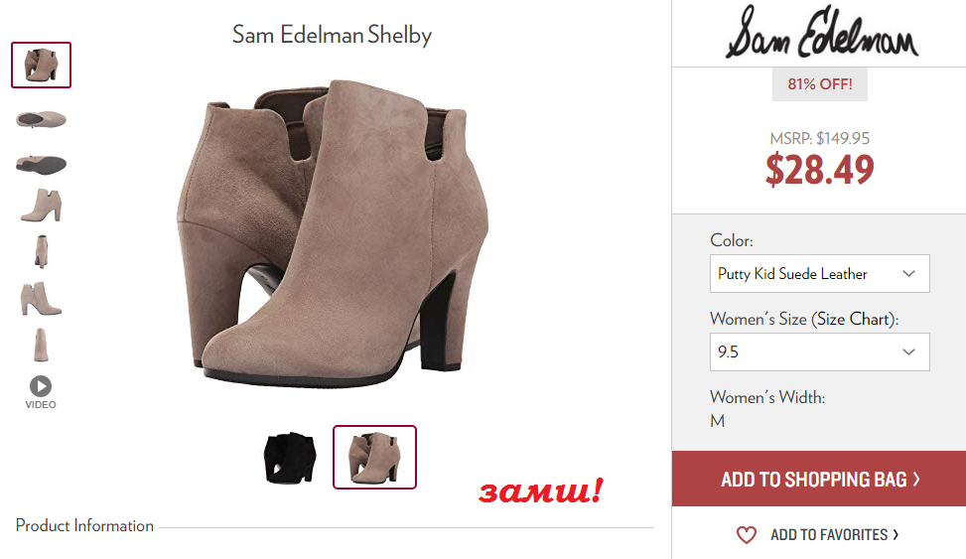Click the main boot product image
Image resolution: width=966 pixels, height=559 pixels.
pos(333,233)
